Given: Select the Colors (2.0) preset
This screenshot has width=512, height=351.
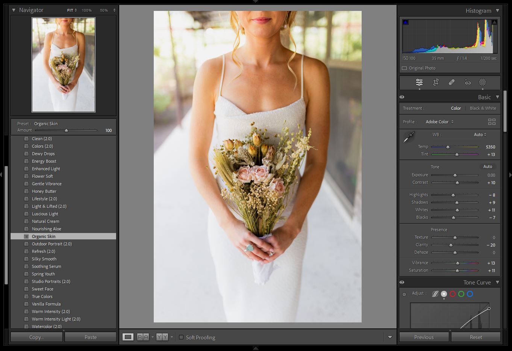Looking at the screenshot, I should pos(42,146).
